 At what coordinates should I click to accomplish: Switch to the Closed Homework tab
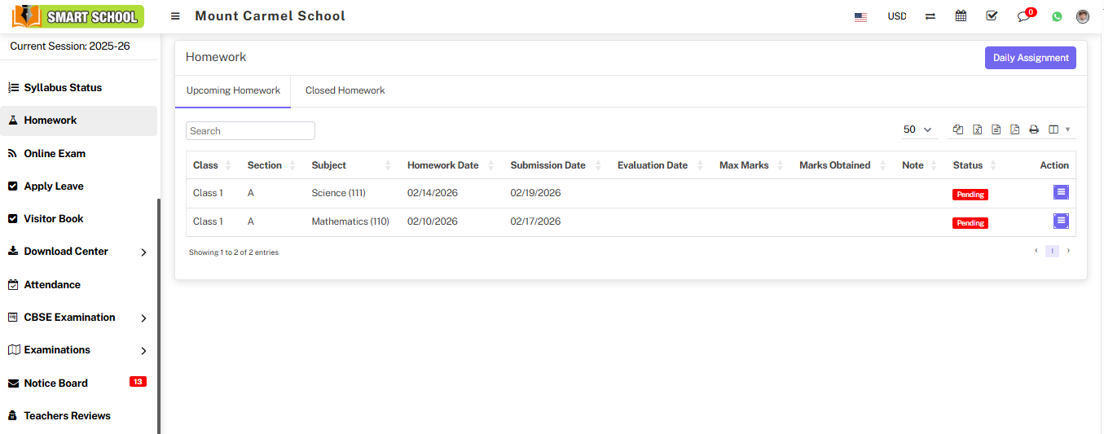pyautogui.click(x=345, y=90)
